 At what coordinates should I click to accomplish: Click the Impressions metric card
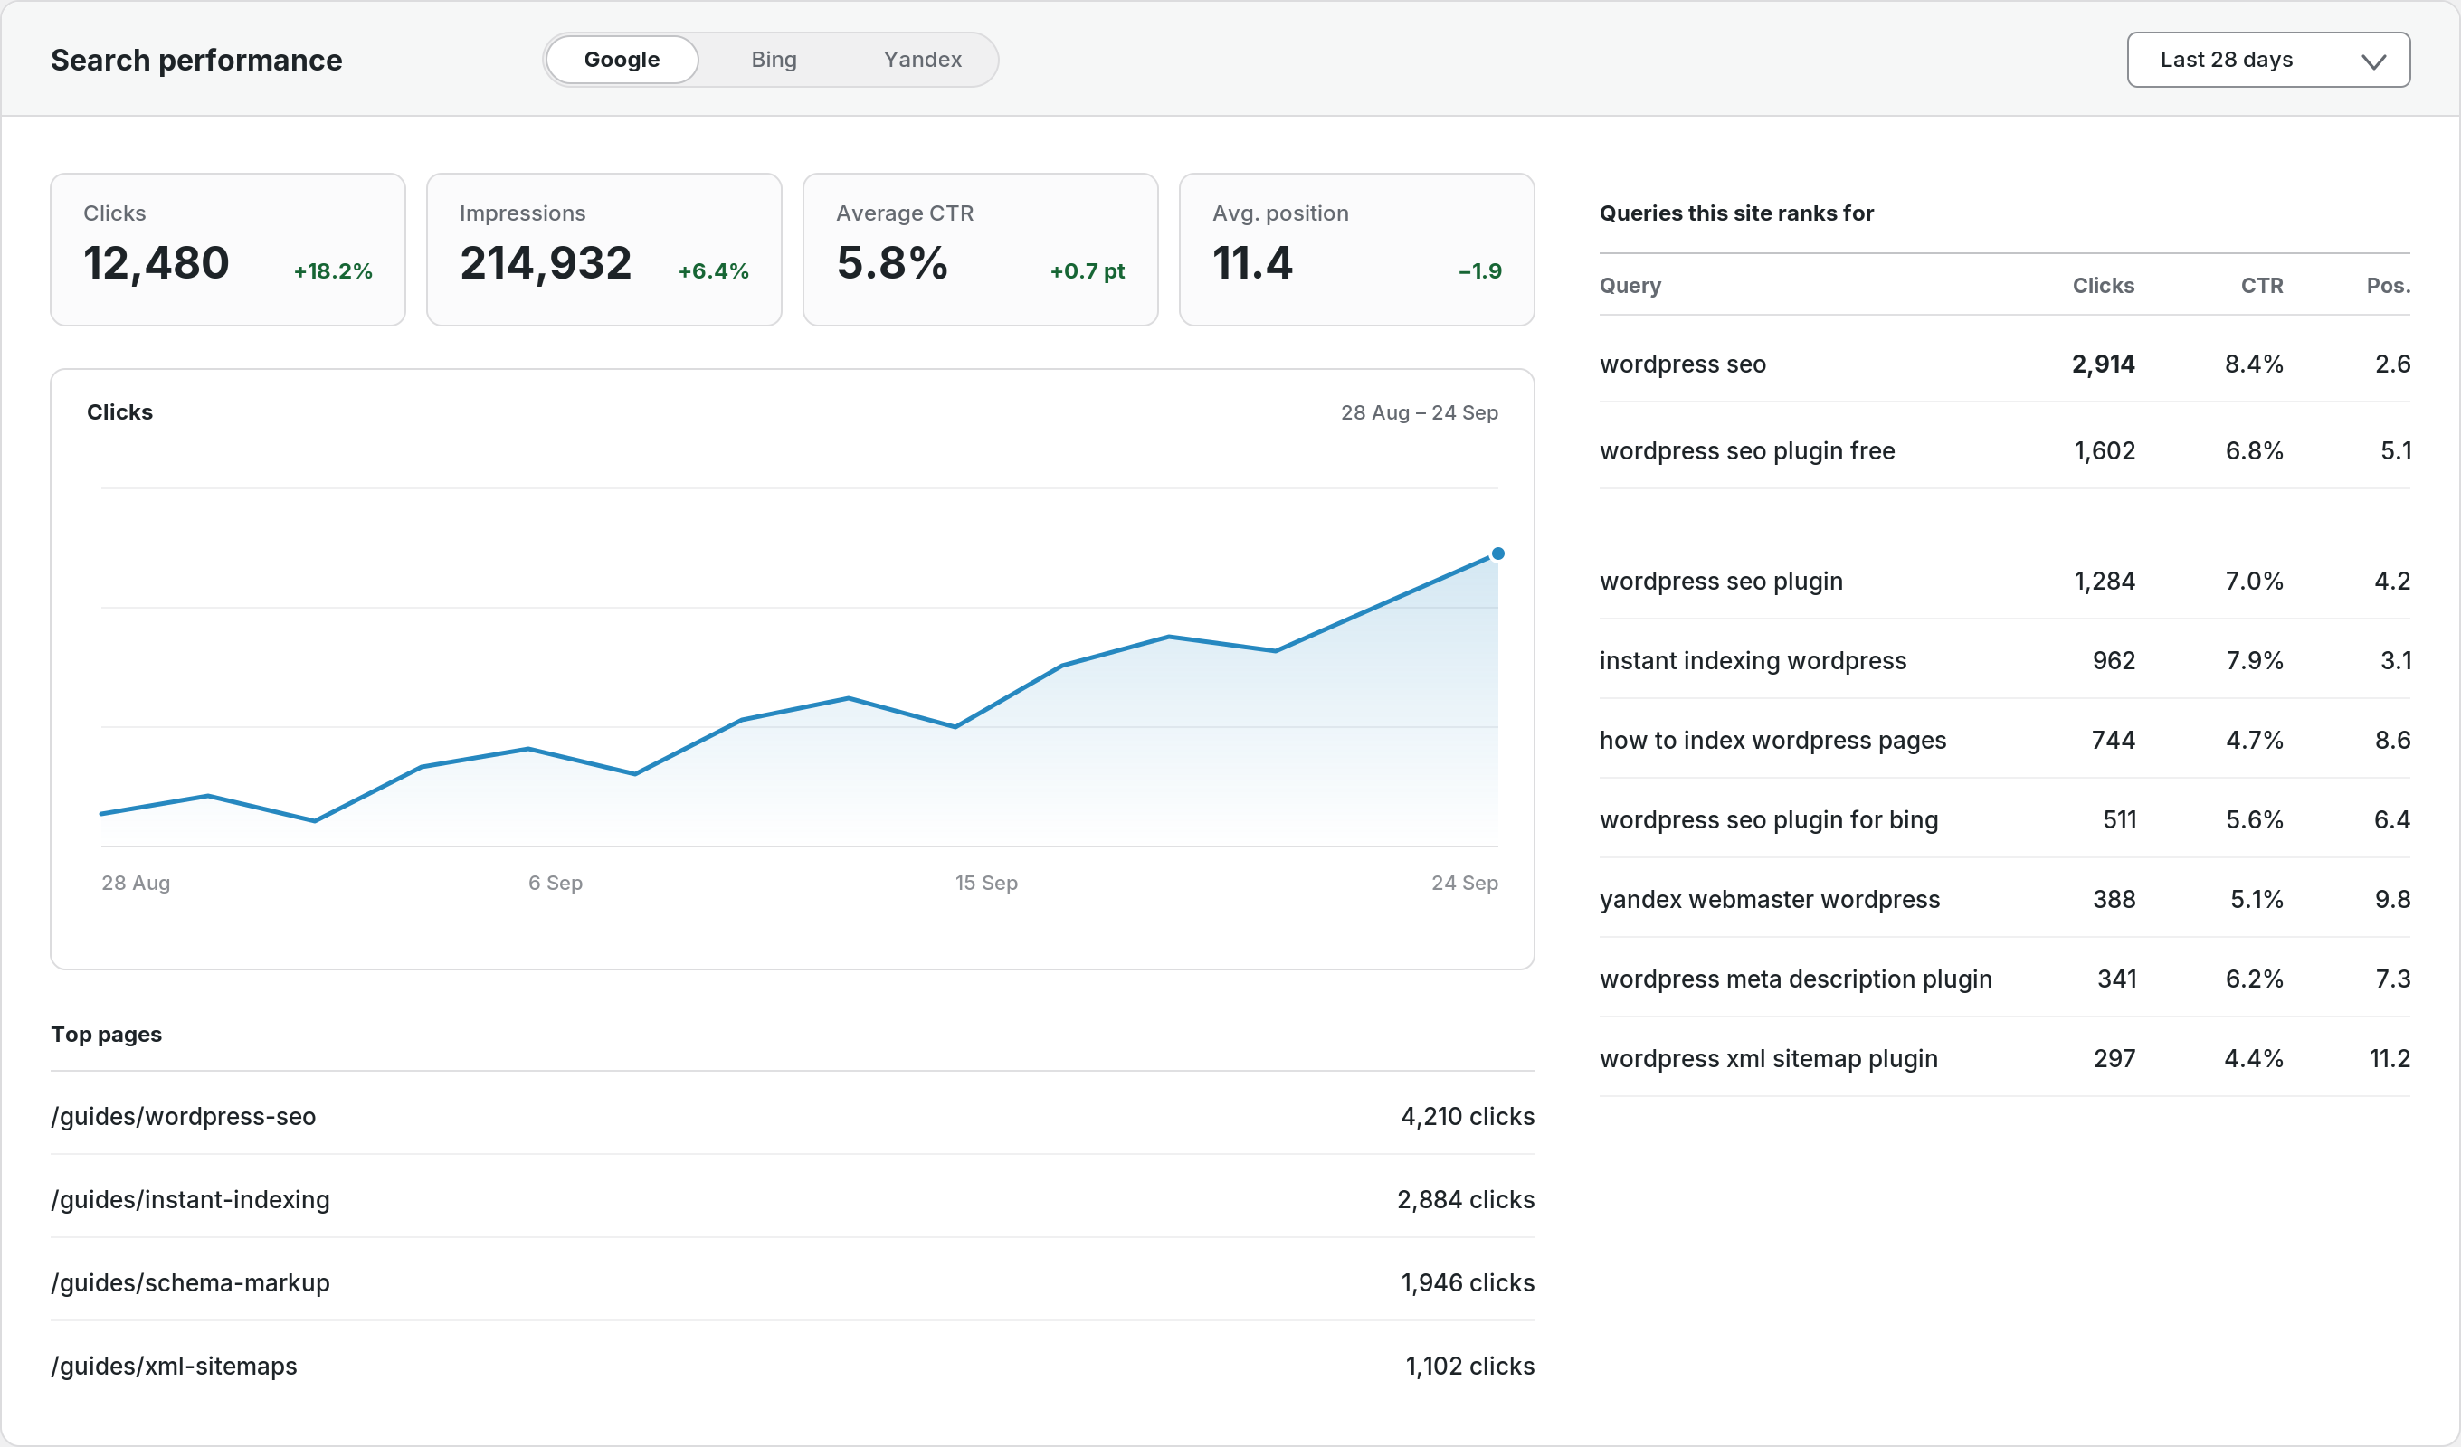pos(603,250)
